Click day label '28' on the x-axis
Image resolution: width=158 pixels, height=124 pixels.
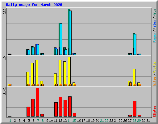tap(134, 121)
